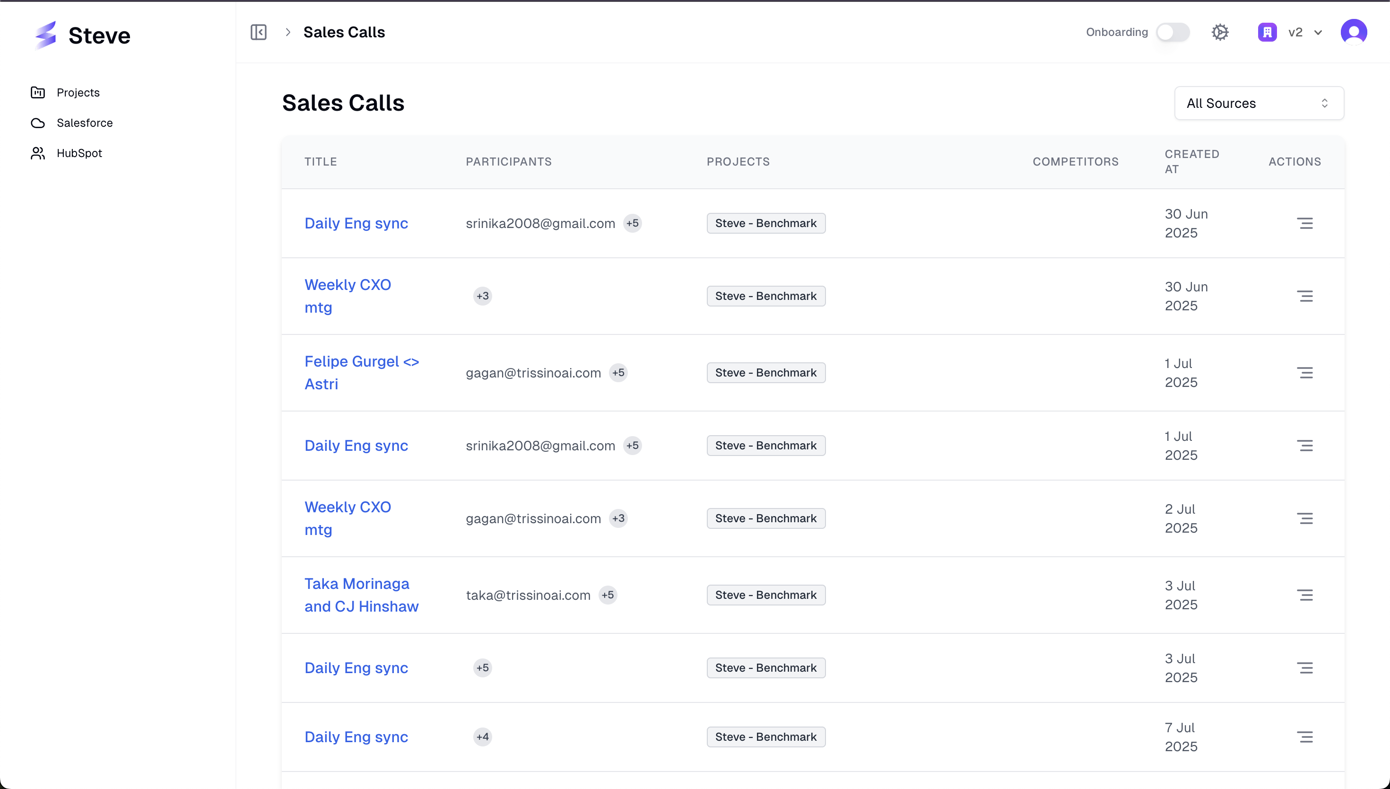Click the Steve logo icon
This screenshot has width=1390, height=789.
coord(46,35)
